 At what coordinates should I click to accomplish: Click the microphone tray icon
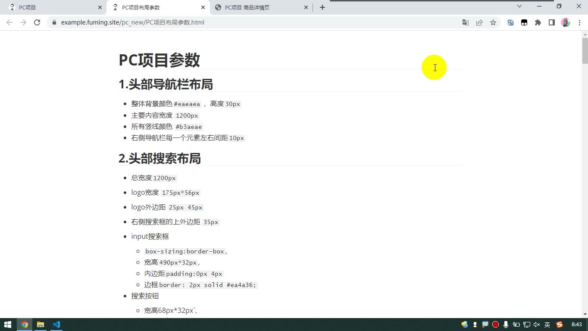[x=506, y=325]
